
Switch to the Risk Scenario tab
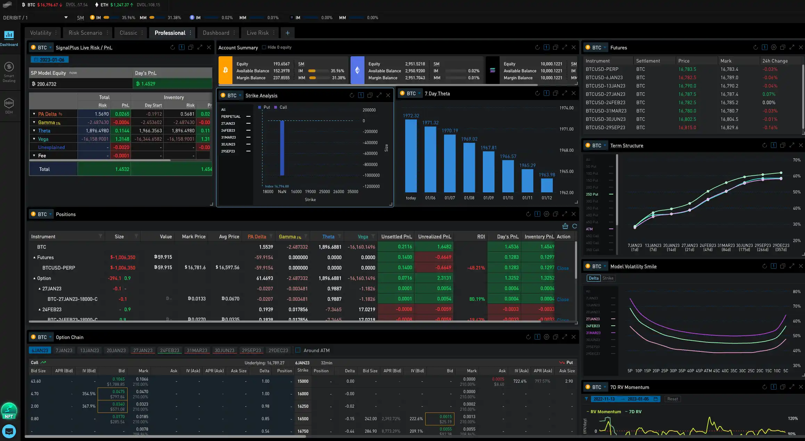85,33
